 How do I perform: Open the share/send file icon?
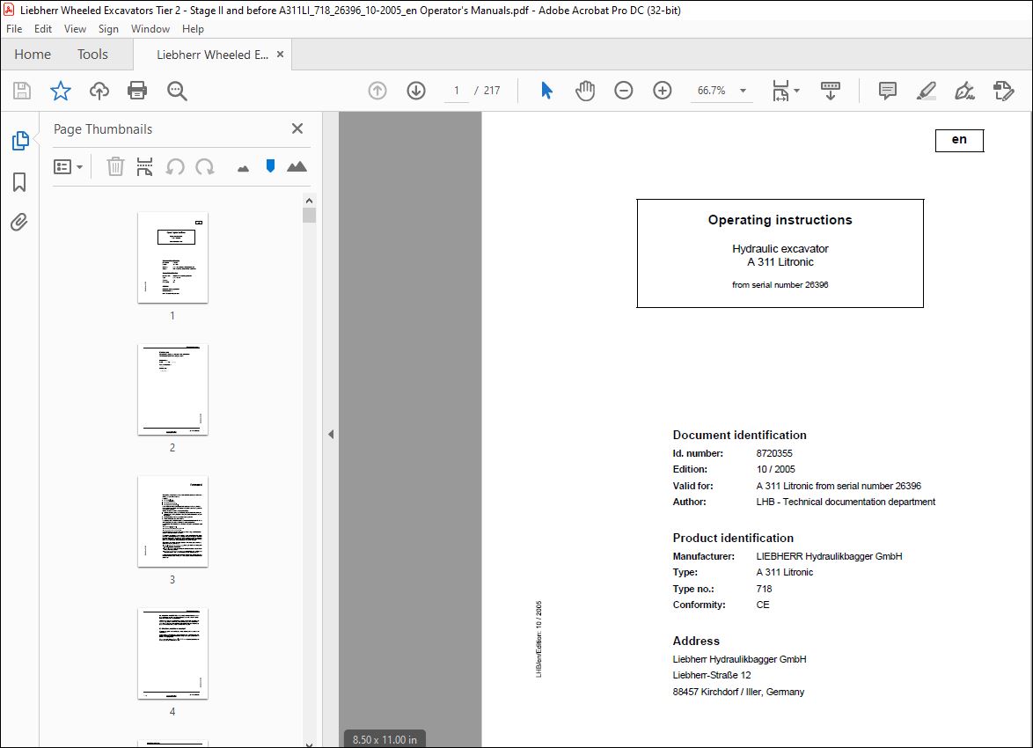coord(1003,91)
